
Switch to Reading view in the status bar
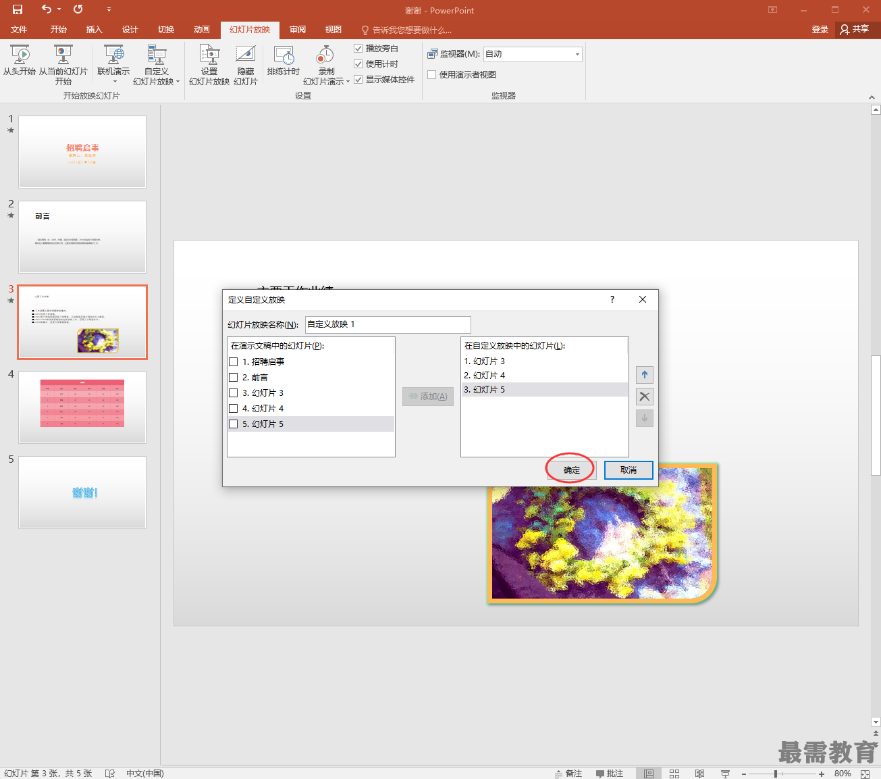pyautogui.click(x=700, y=774)
